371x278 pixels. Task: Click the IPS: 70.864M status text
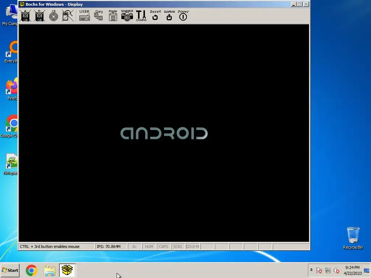coord(109,247)
